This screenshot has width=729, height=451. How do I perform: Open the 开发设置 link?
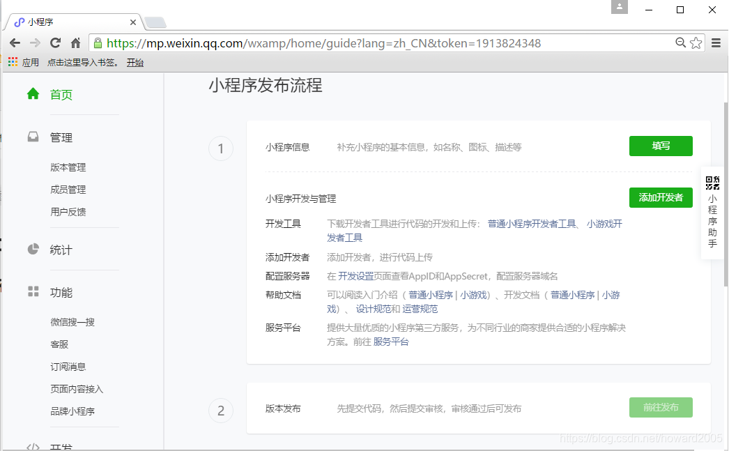click(355, 276)
